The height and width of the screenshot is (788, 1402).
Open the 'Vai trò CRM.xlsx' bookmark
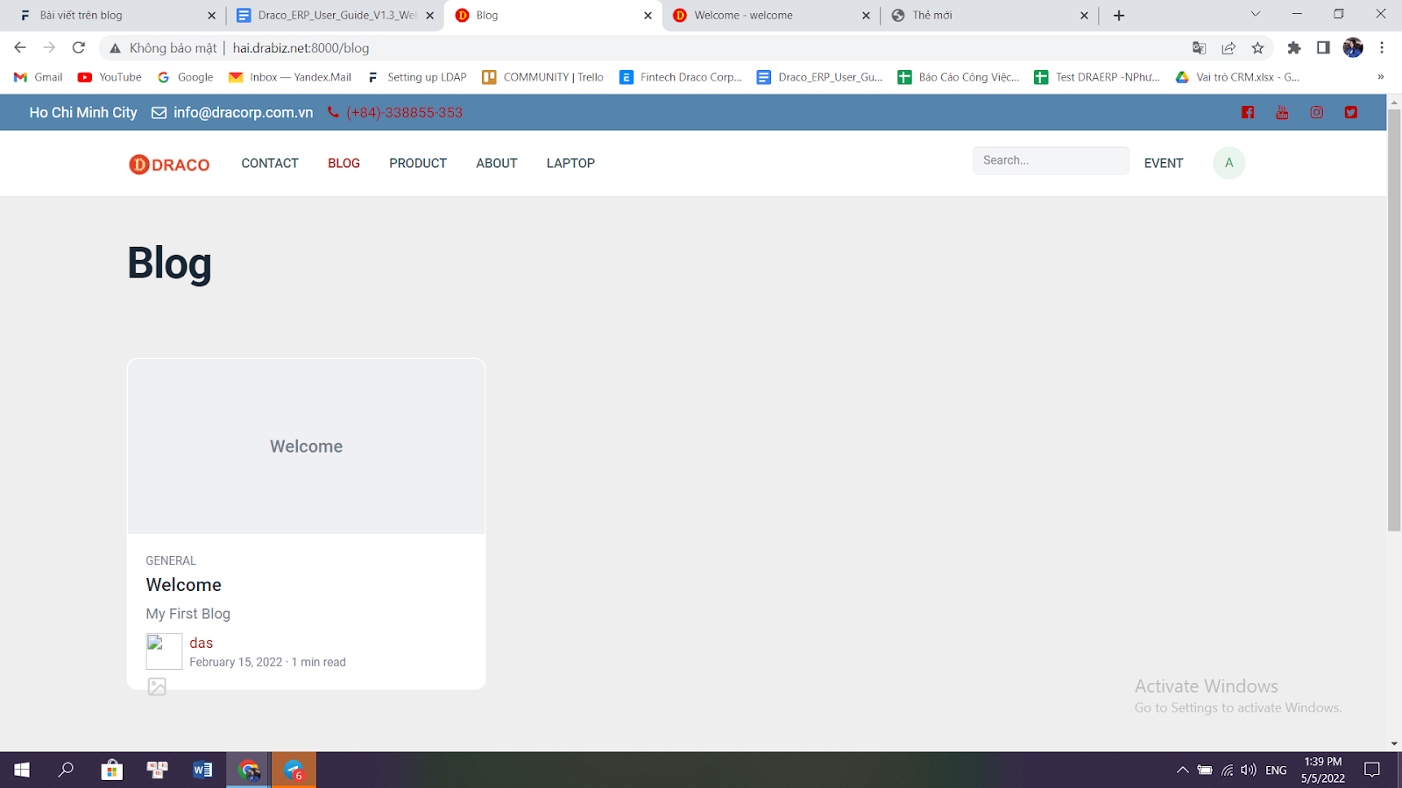point(1237,77)
